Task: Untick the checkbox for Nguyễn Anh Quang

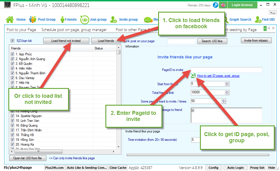Action: (12, 59)
